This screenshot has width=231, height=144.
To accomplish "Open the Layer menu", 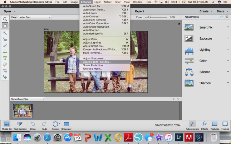I will tap(97, 2).
